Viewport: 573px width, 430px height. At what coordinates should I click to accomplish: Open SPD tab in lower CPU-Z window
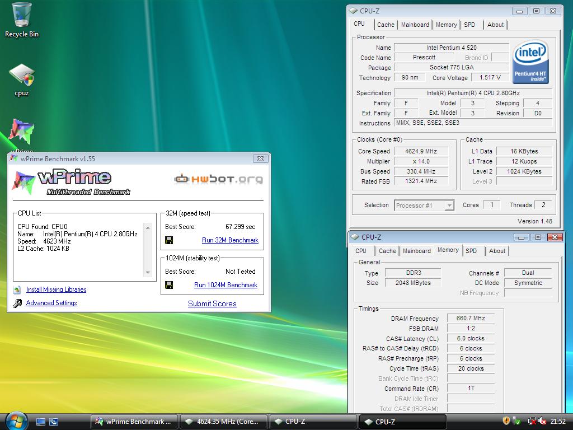[x=471, y=251]
